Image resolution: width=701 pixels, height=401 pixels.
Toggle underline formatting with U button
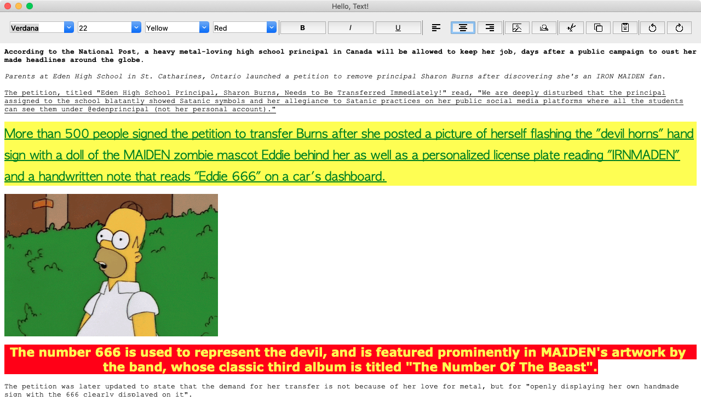[398, 28]
